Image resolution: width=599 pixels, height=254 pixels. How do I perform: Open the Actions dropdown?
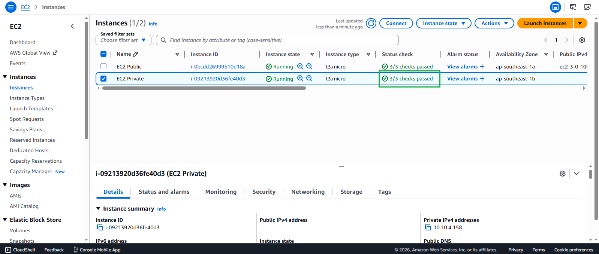(494, 23)
